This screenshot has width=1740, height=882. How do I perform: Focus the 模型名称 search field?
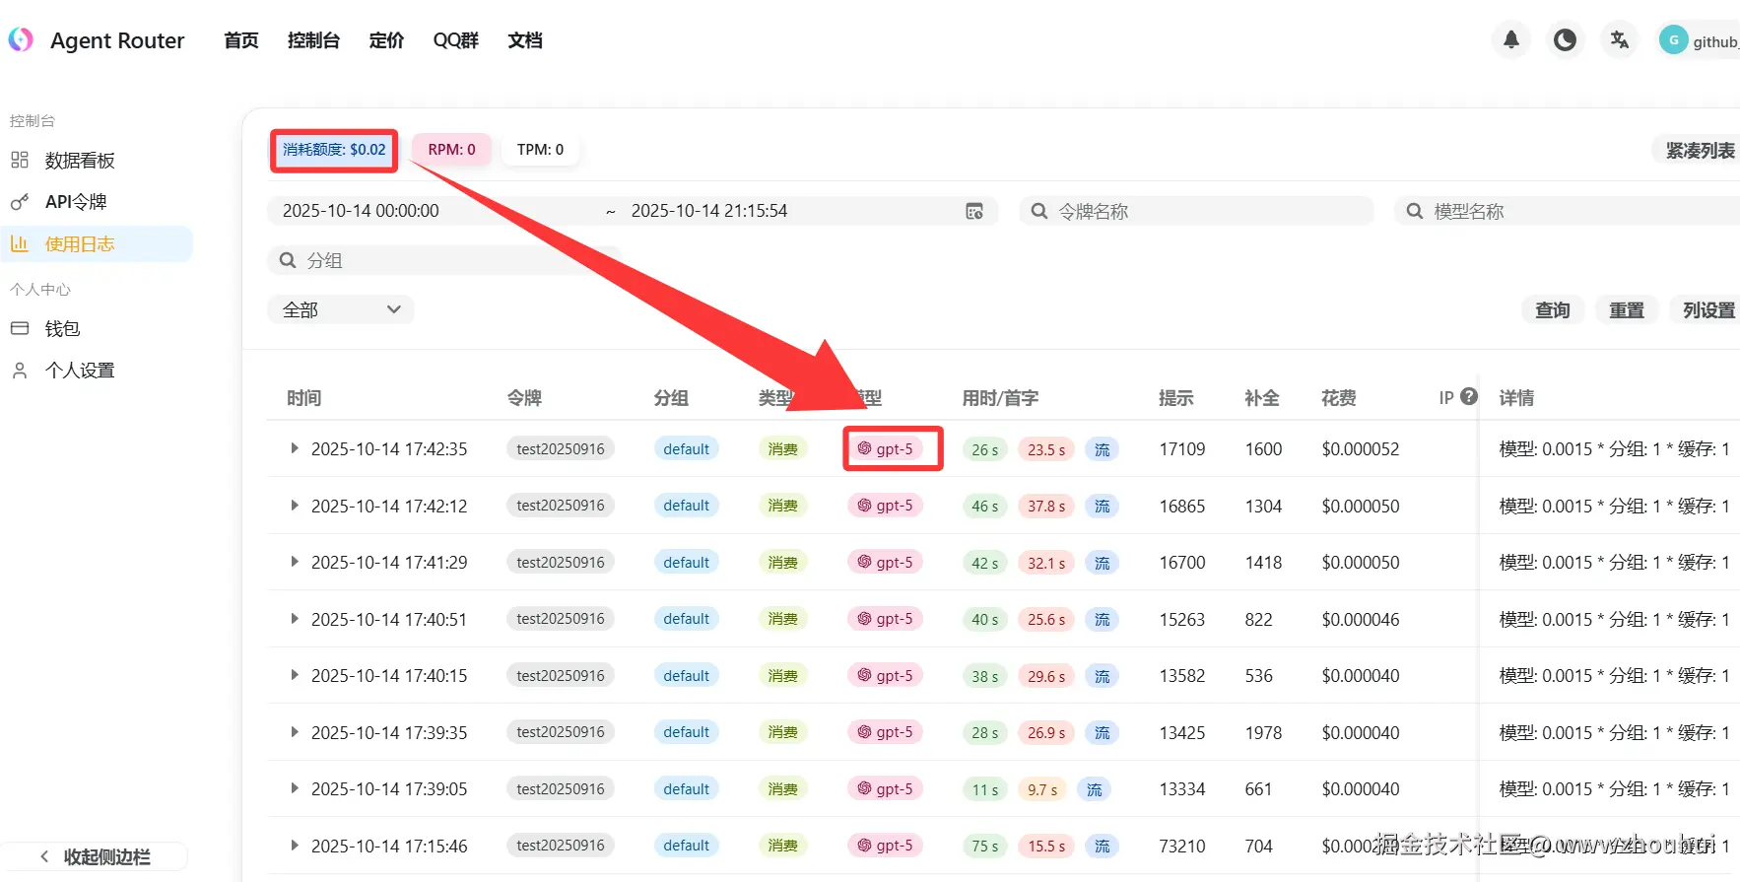click(x=1568, y=211)
